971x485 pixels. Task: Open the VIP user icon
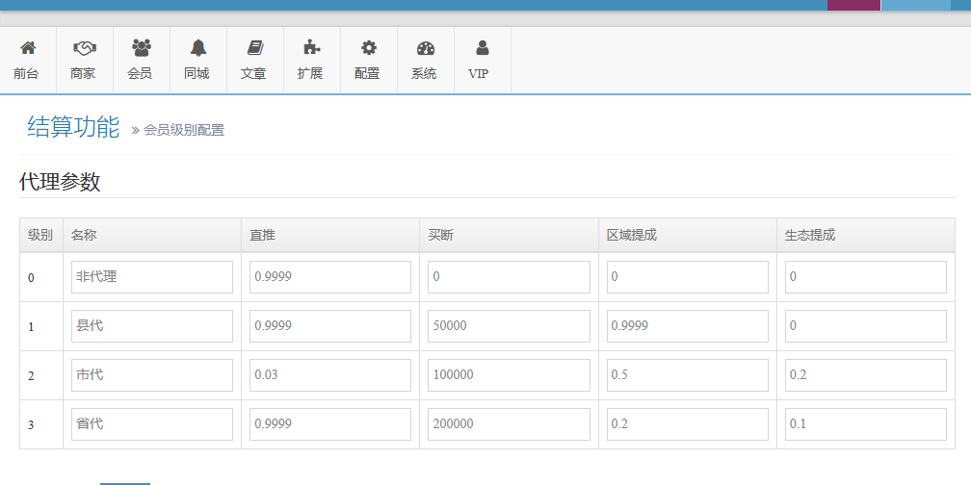[x=482, y=47]
